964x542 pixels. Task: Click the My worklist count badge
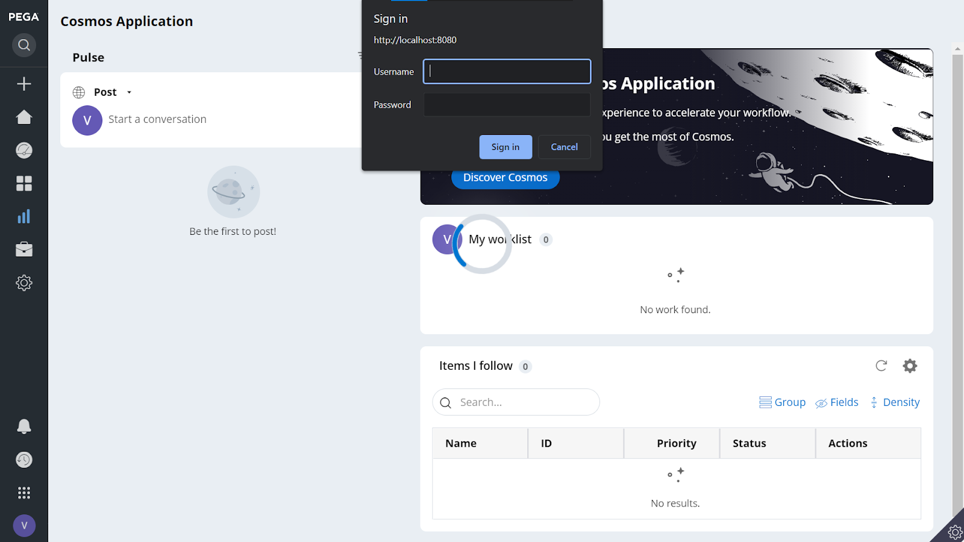coord(546,240)
